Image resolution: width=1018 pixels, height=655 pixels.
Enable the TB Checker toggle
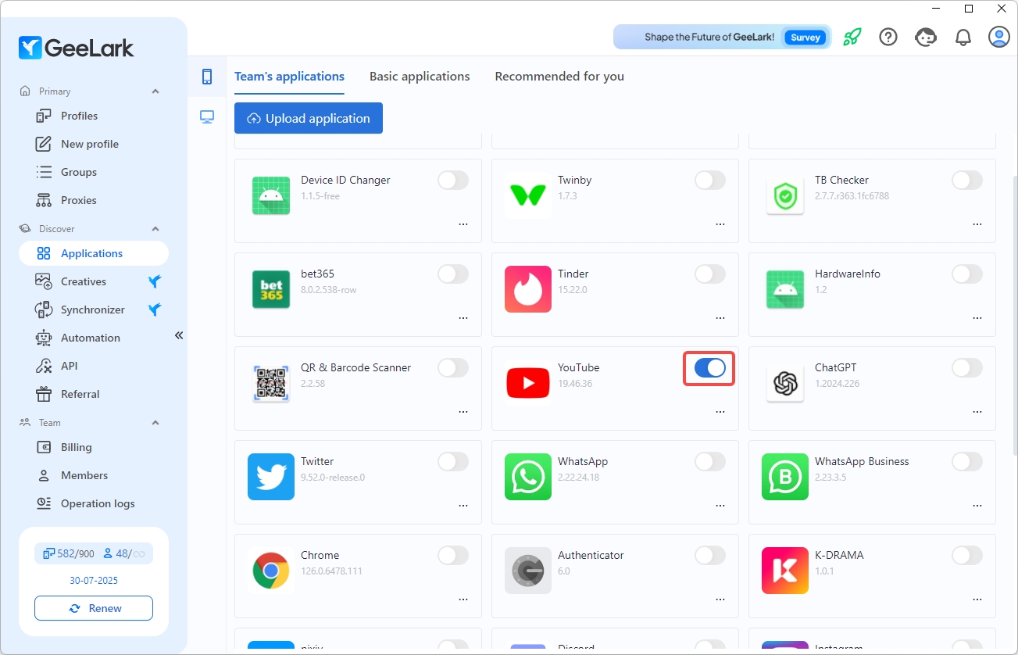(x=967, y=181)
